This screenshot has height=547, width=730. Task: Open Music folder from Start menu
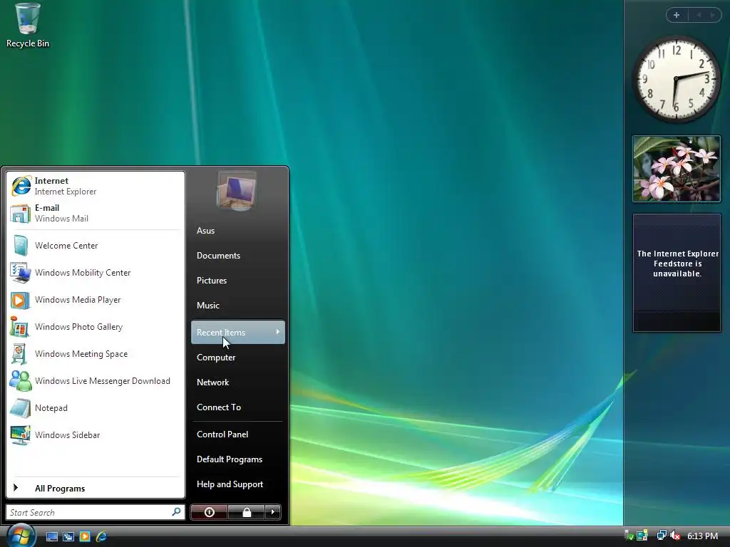[238, 305]
